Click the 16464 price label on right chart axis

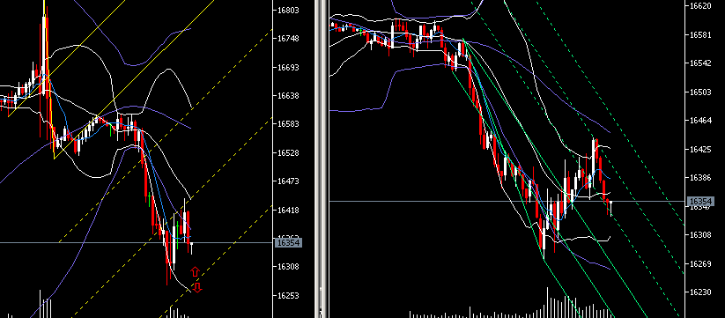click(x=700, y=121)
